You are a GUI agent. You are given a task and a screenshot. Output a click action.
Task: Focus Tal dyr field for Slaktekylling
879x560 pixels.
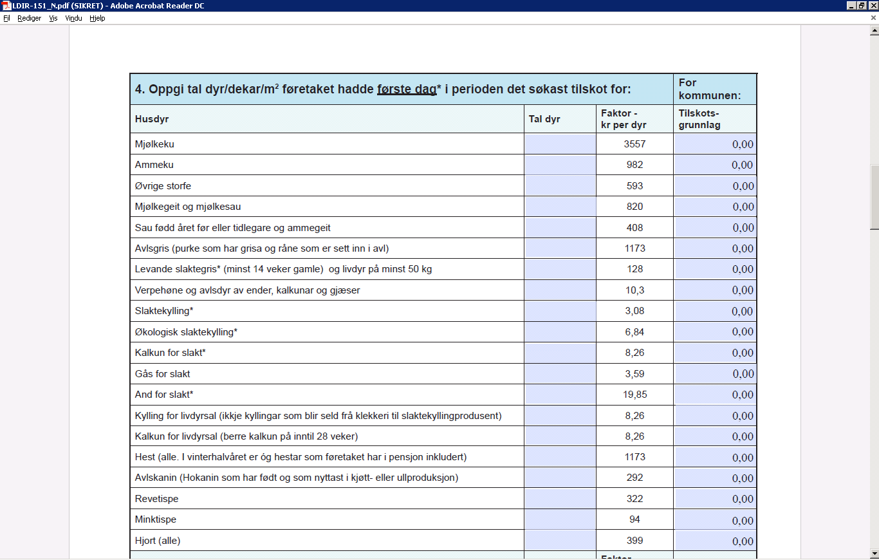coord(560,311)
